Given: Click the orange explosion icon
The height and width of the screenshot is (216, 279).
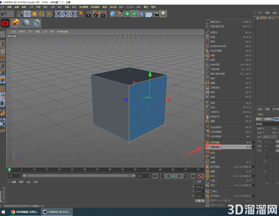Looking at the screenshot, I should (x=16, y=23).
